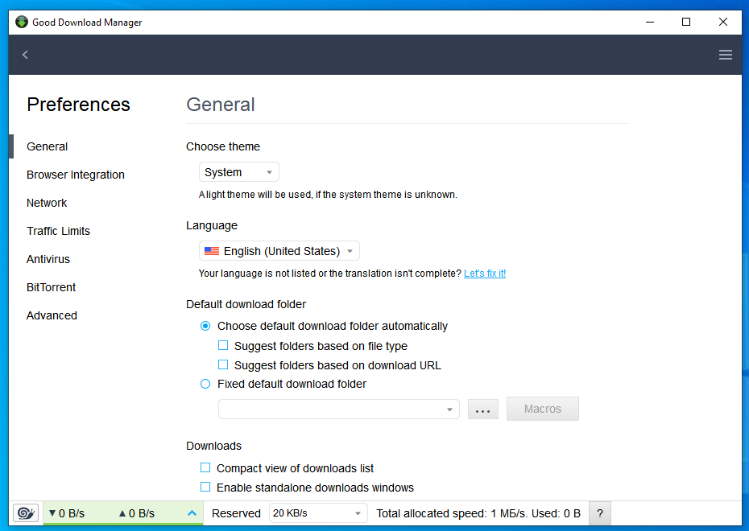Open the theme dropdown
The width and height of the screenshot is (749, 531).
(x=238, y=171)
